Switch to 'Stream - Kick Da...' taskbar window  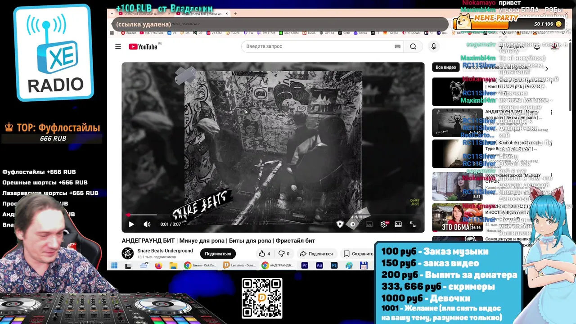tap(200, 265)
